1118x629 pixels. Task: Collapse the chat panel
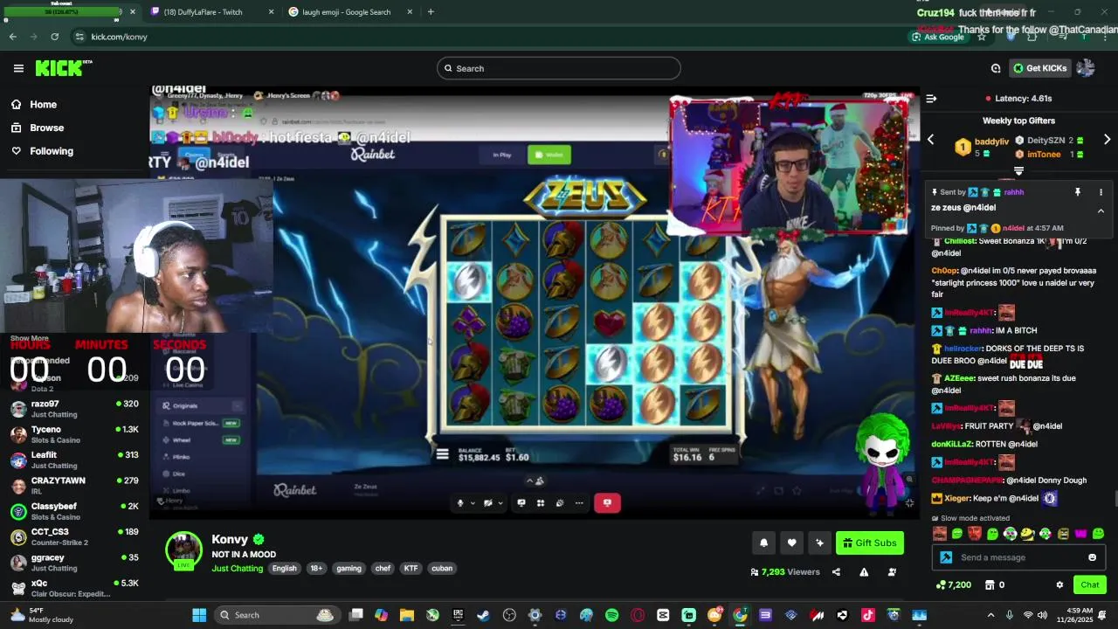[931, 99]
